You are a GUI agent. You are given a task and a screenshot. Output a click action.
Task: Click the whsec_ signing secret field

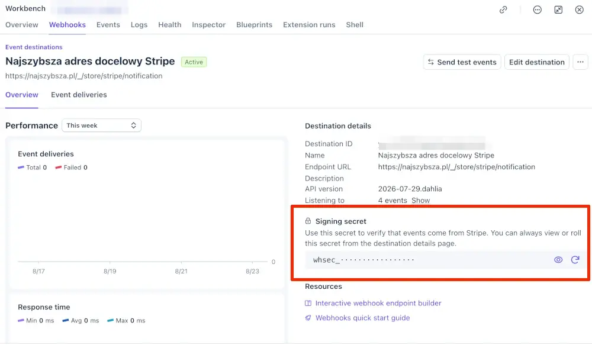[446, 260]
